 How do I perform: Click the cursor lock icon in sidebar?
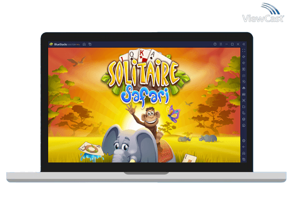click(244, 69)
